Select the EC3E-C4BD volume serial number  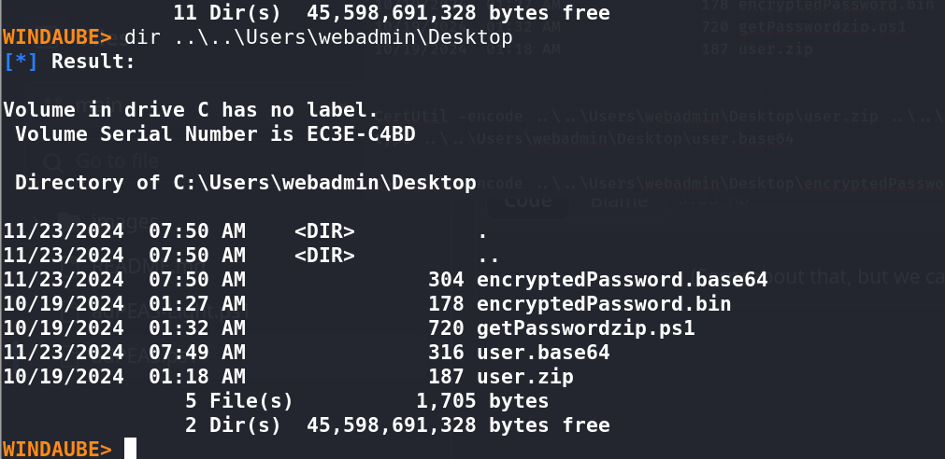pyautogui.click(x=361, y=133)
